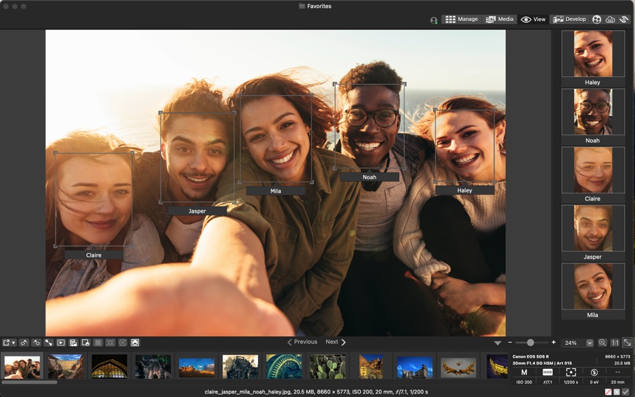View image at 1:1 actual size
The height and width of the screenshot is (397, 635).
[x=615, y=343]
